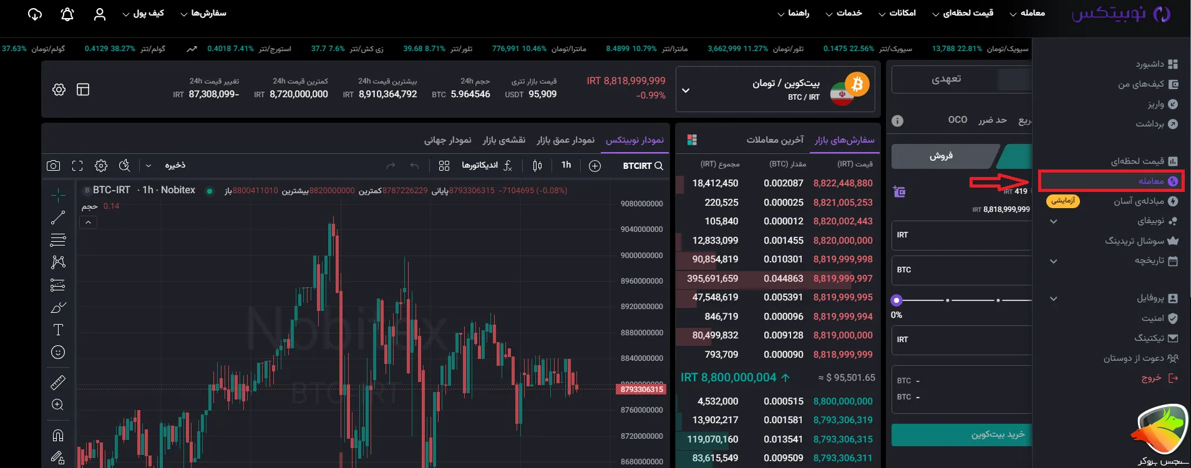This screenshot has height=468, width=1191.
Task: Switch to تعهدی (margin) trading mode
Action: coord(946,79)
